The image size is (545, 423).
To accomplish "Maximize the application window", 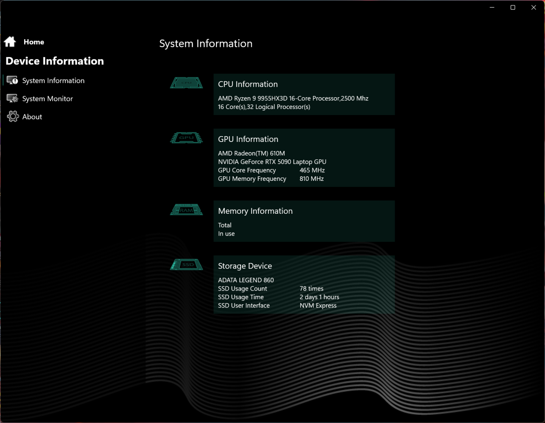I will [x=513, y=8].
